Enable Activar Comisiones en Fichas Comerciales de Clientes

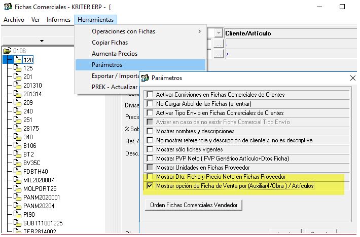(x=150, y=95)
